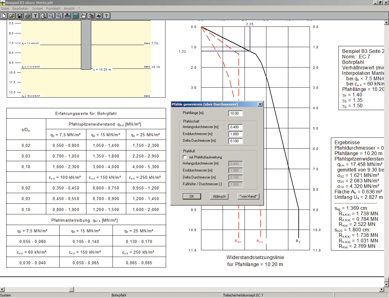The image size is (389, 298).
Task: Click the table cell "0,550 - 0,800"
Action: 66,145
